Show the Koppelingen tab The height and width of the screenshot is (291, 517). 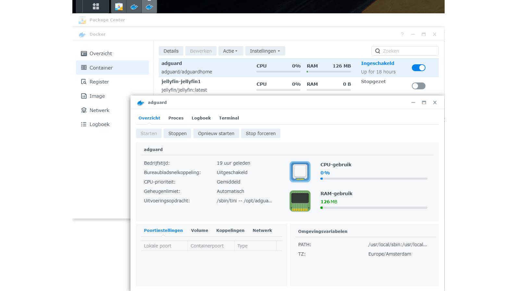tap(230, 231)
